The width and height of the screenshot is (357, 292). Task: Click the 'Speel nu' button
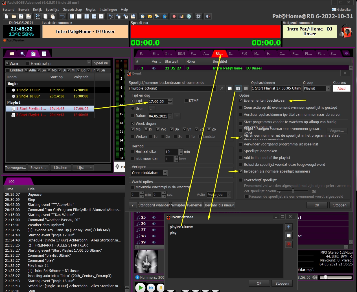[101, 63]
